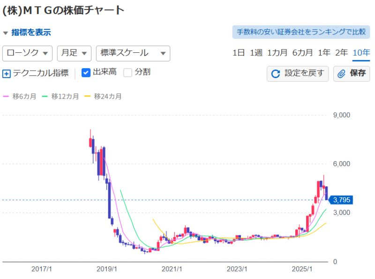Select the 1日 range tab
Image resolution: width=375 pixels, height=279 pixels.
(239, 53)
